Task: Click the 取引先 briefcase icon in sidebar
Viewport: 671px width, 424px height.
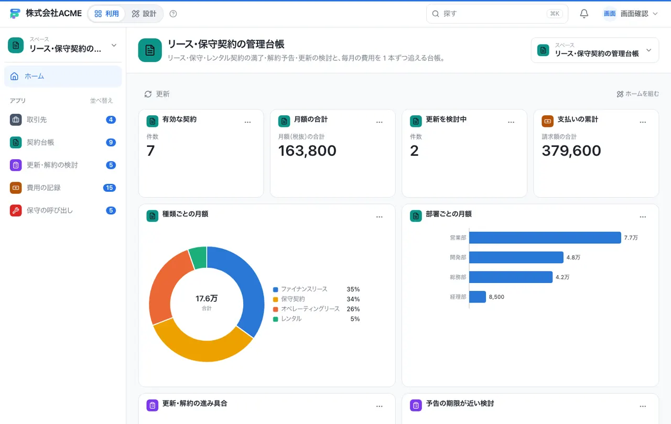Action: (x=16, y=119)
